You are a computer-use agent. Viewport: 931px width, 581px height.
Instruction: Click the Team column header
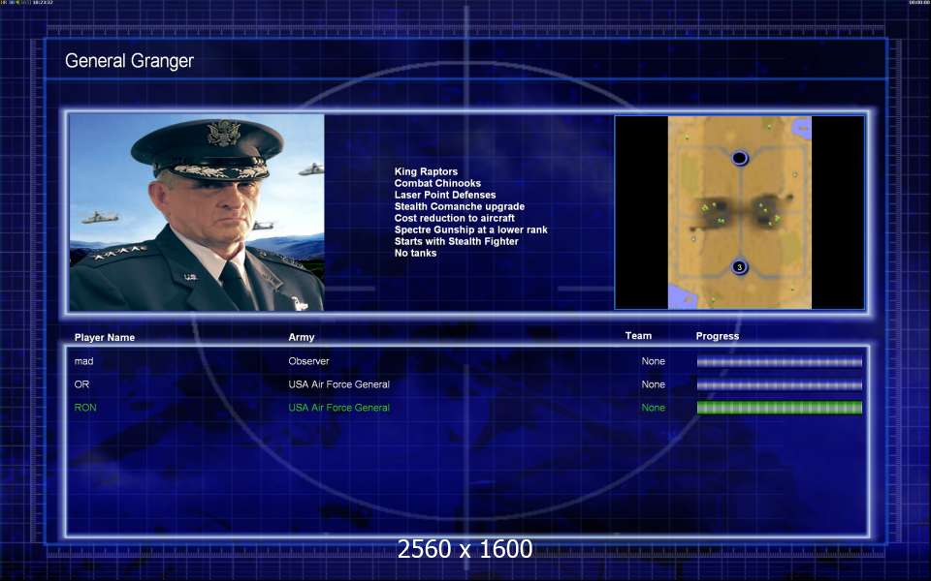tap(638, 336)
